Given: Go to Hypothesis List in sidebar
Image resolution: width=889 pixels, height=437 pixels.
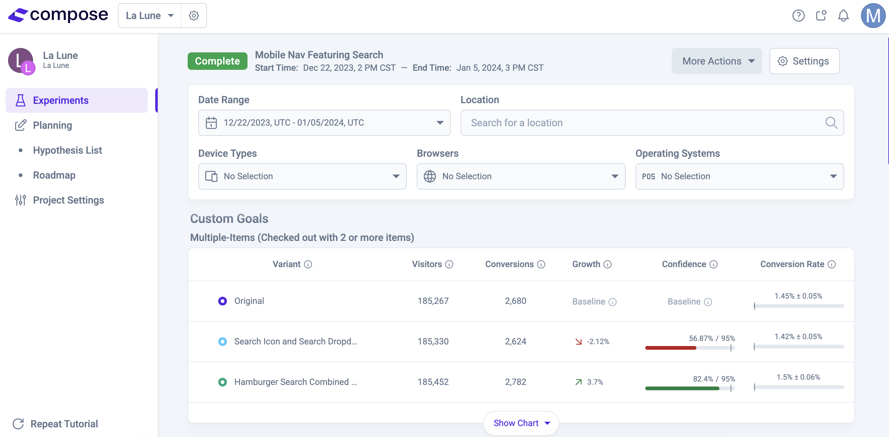Looking at the screenshot, I should pos(67,150).
